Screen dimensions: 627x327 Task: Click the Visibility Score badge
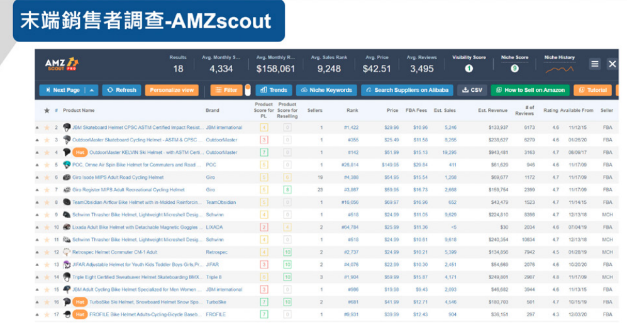coord(469,69)
